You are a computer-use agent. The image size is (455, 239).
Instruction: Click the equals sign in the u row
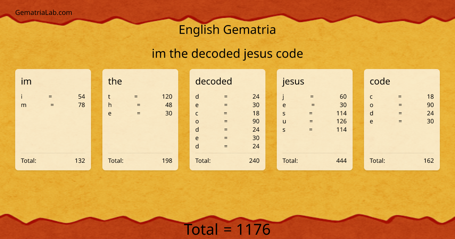(x=311, y=121)
